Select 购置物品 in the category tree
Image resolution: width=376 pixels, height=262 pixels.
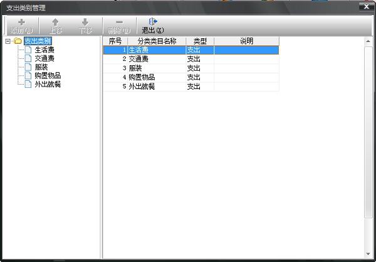pyautogui.click(x=48, y=76)
